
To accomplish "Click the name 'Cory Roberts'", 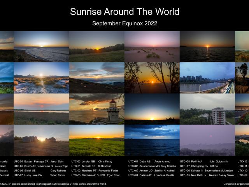I will (x=58, y=171).
